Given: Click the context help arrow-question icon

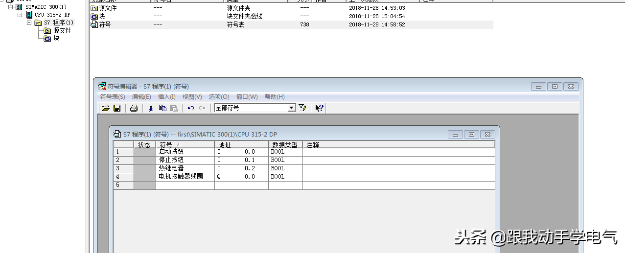Looking at the screenshot, I should coord(319,108).
